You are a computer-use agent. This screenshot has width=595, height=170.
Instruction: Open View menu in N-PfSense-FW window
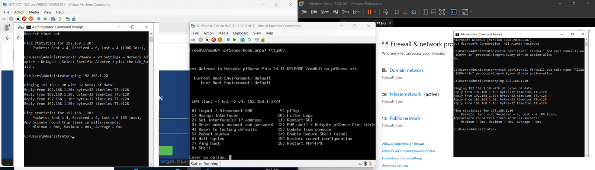(x=257, y=33)
